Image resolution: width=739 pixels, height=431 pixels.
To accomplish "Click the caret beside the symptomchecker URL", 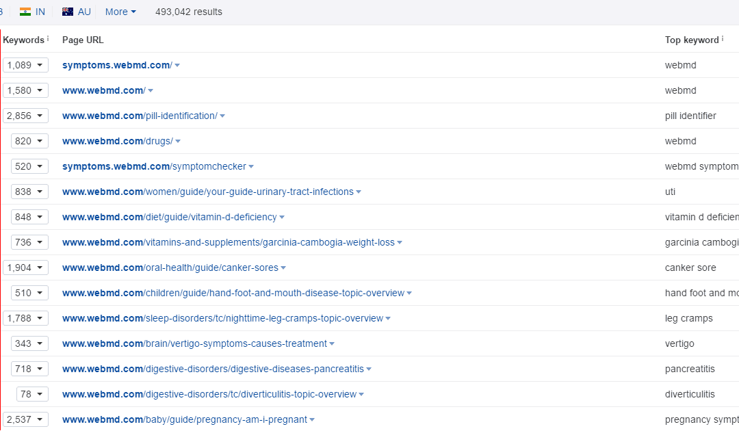I will click(x=251, y=167).
